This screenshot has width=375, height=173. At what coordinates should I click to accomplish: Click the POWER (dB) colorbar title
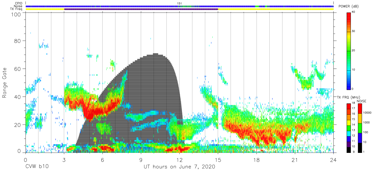[348, 6]
